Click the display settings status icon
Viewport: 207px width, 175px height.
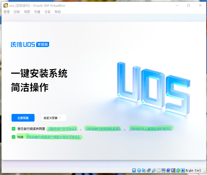tap(164, 170)
